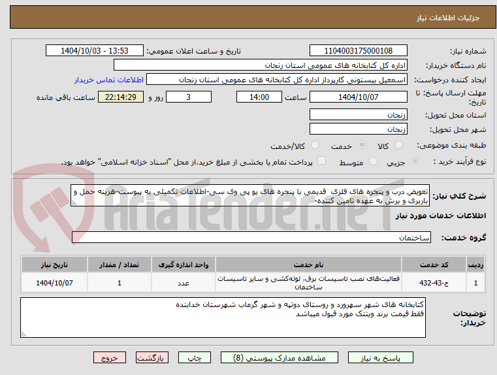Viewport: 497px width, 375px height.
Task: Select the متوسط purchase type radio
Action: pyautogui.click(x=374, y=161)
